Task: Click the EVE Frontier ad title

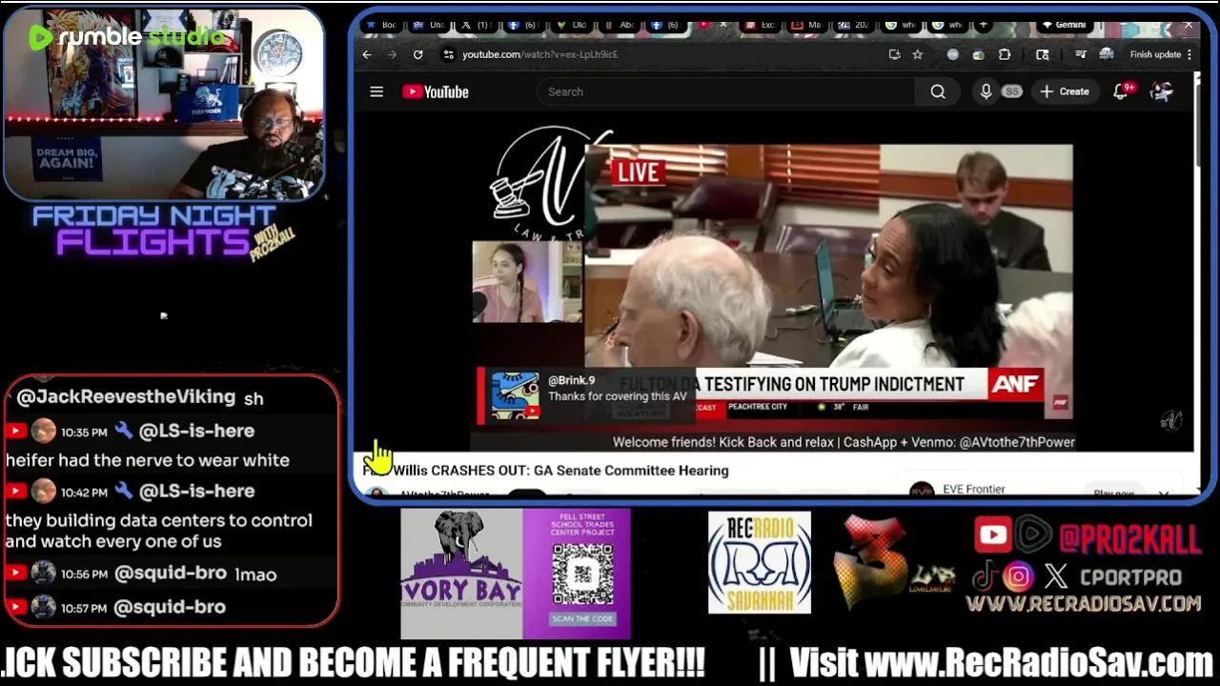Action: coord(973,489)
